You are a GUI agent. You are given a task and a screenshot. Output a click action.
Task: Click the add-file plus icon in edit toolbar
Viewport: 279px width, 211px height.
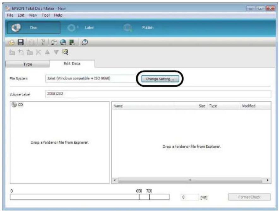pos(21,52)
